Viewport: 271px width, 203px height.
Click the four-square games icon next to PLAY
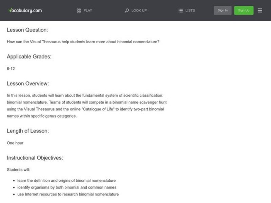79,10
